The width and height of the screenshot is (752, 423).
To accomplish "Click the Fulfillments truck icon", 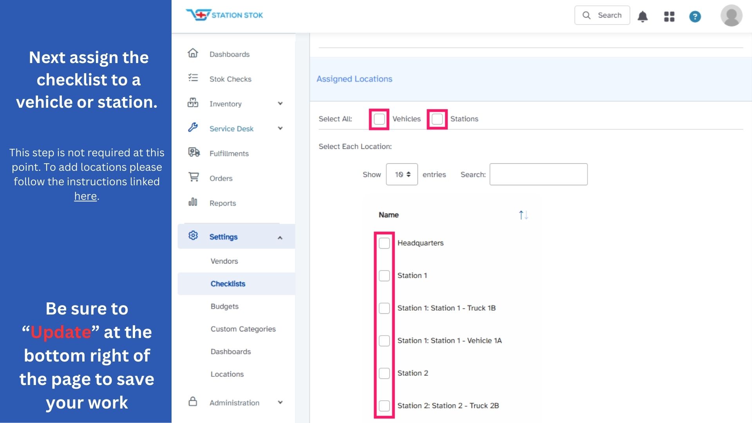I will (193, 152).
